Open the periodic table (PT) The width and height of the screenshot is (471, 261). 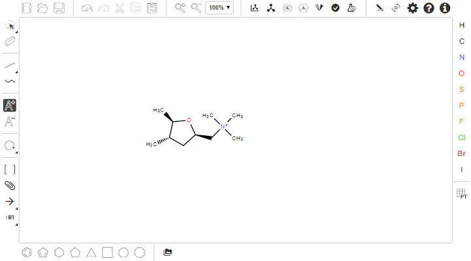point(461,194)
